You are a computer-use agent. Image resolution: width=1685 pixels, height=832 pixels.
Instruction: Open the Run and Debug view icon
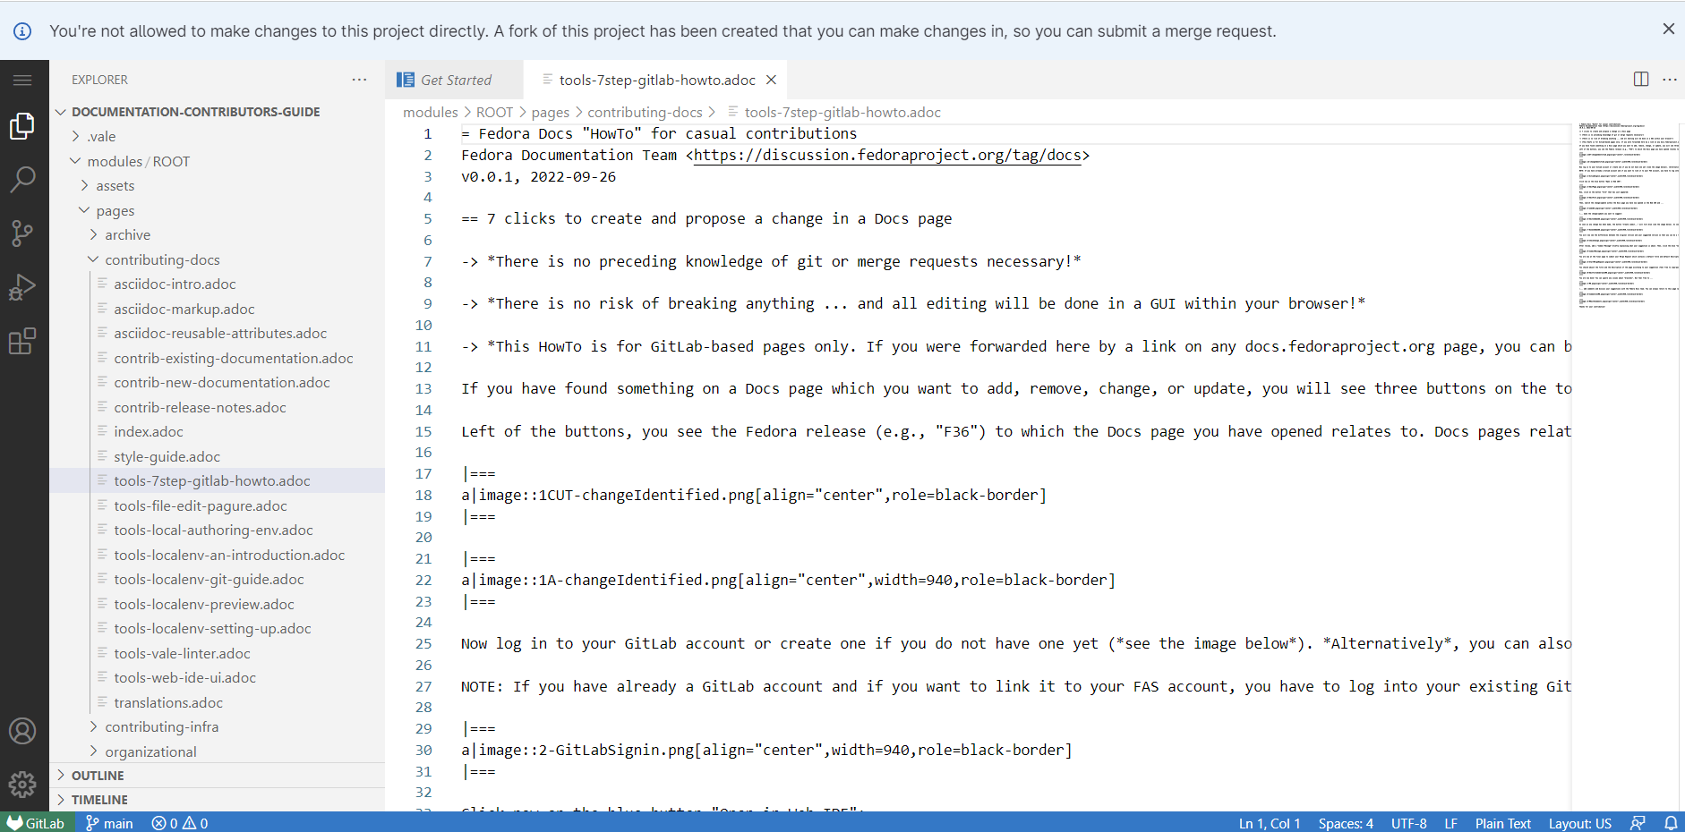click(22, 287)
